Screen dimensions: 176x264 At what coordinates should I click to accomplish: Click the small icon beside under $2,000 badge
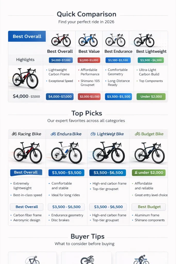(136, 172)
